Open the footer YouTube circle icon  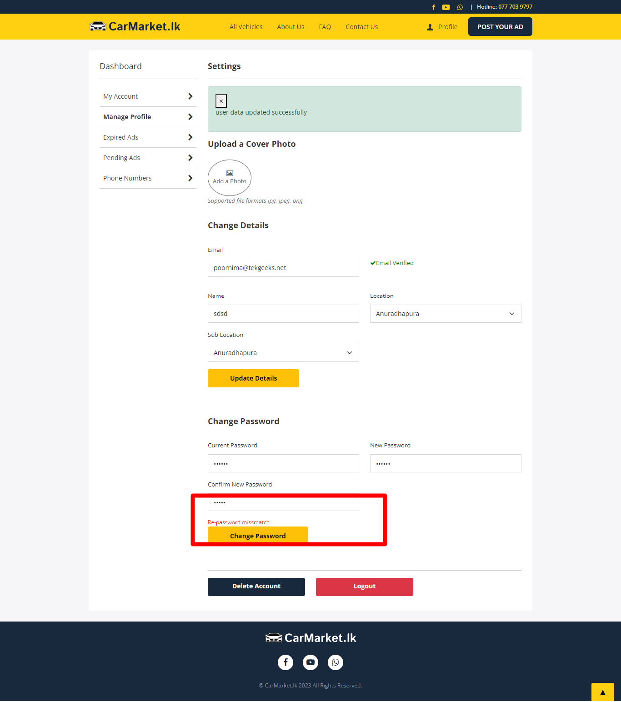pos(310,662)
